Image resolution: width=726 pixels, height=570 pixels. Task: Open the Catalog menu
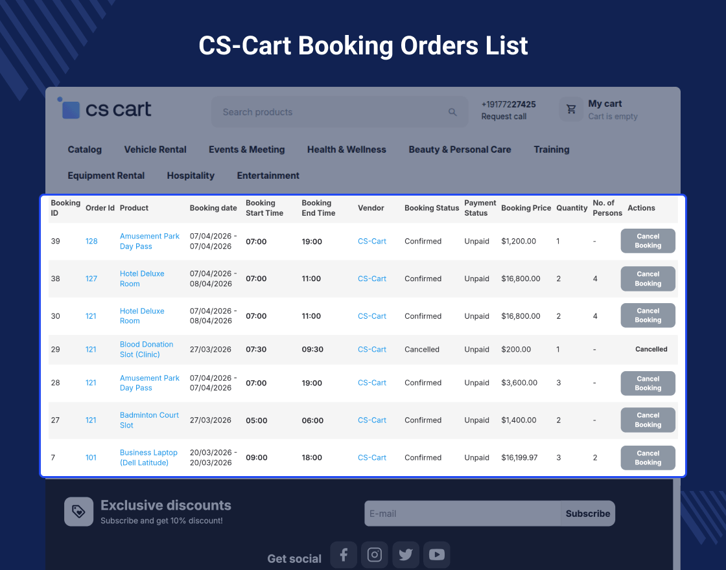[x=85, y=150]
